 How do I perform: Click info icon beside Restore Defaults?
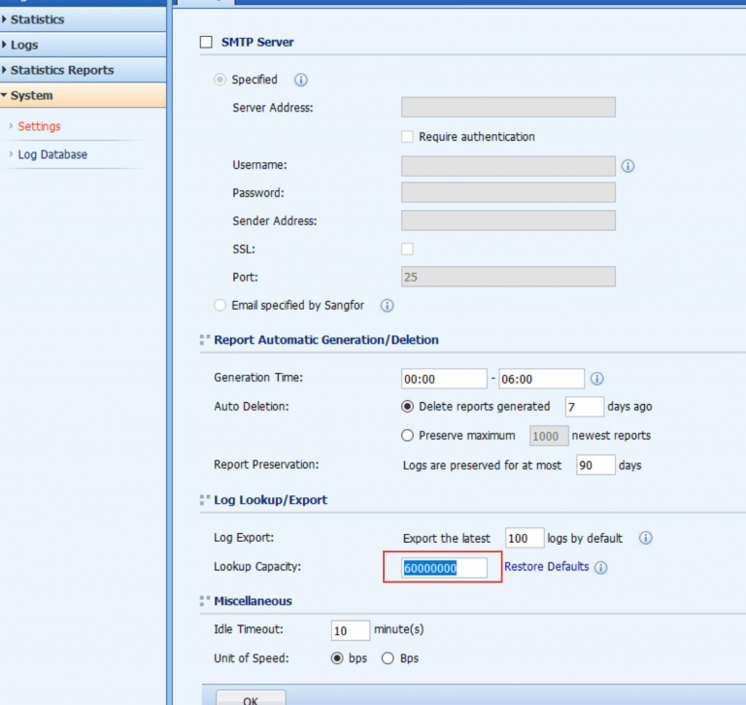click(x=600, y=568)
